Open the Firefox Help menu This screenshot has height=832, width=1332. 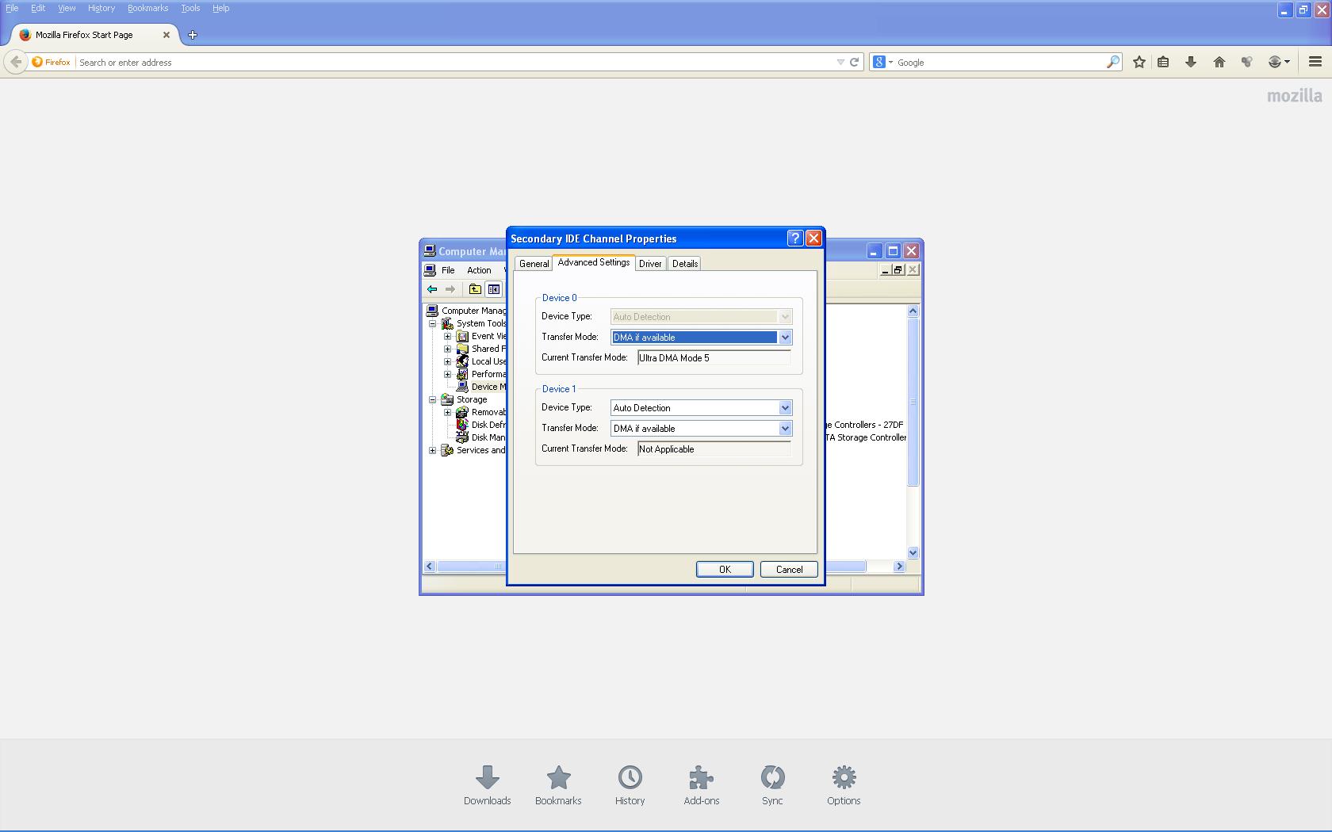(220, 8)
